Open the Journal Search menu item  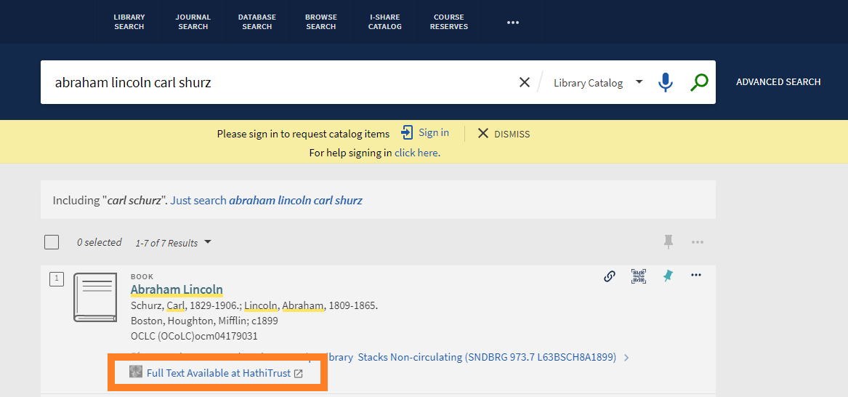click(x=193, y=22)
